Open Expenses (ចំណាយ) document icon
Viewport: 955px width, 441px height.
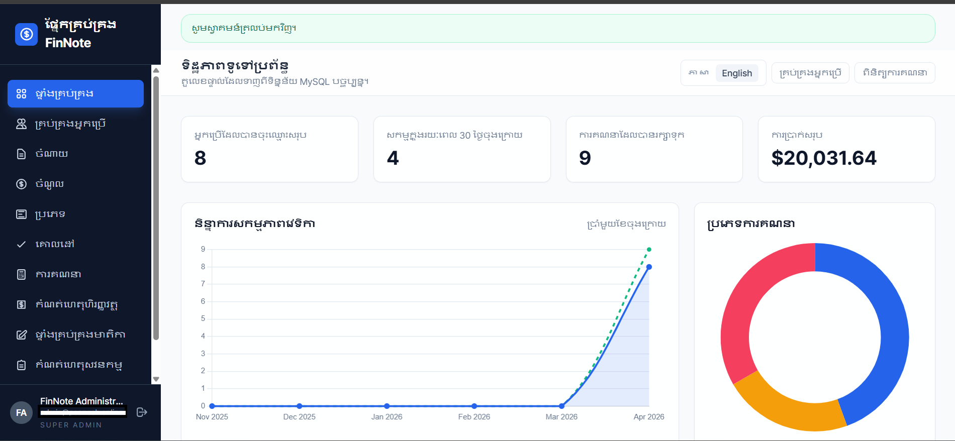click(21, 154)
